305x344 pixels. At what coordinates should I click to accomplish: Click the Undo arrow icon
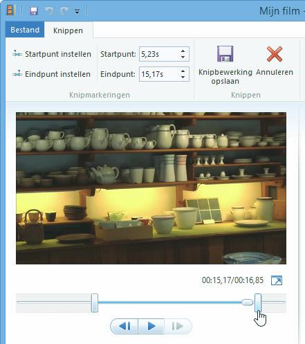coord(49,11)
